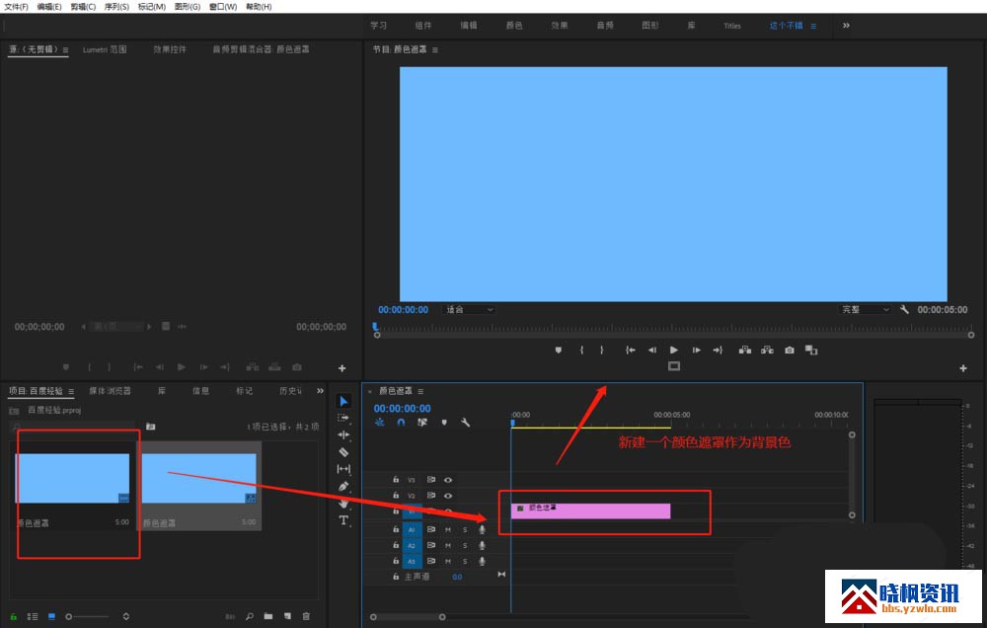Add marker in the timeline panel
The height and width of the screenshot is (628, 987).
pyautogui.click(x=444, y=422)
